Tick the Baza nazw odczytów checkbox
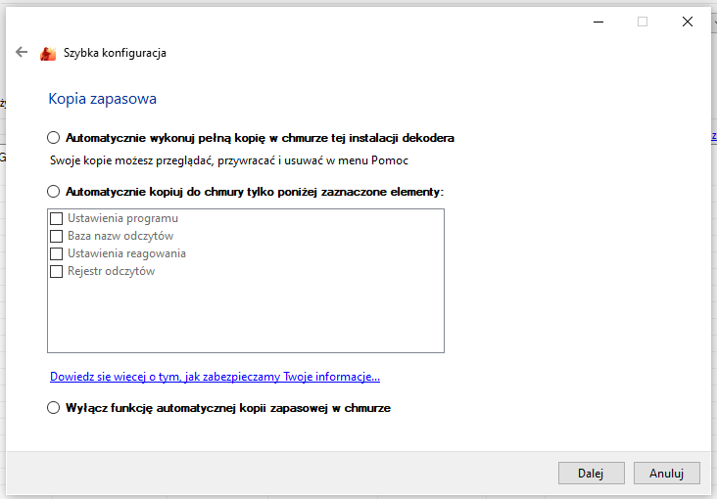717x499 pixels. tap(57, 236)
